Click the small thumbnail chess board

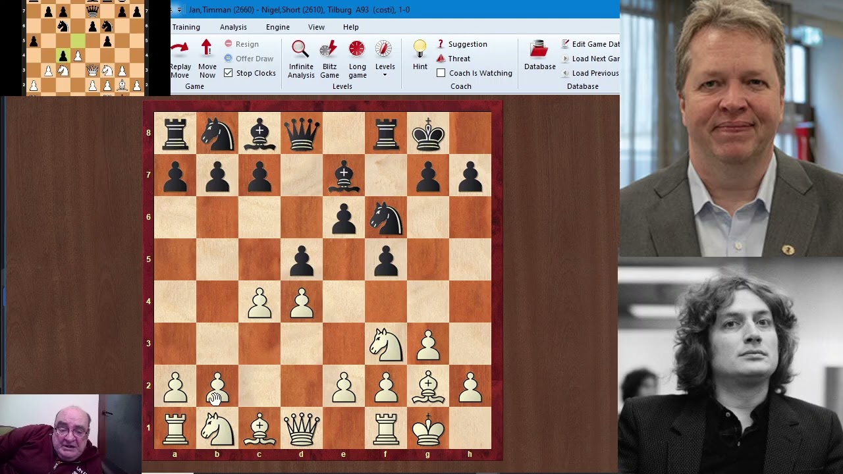(x=84, y=47)
